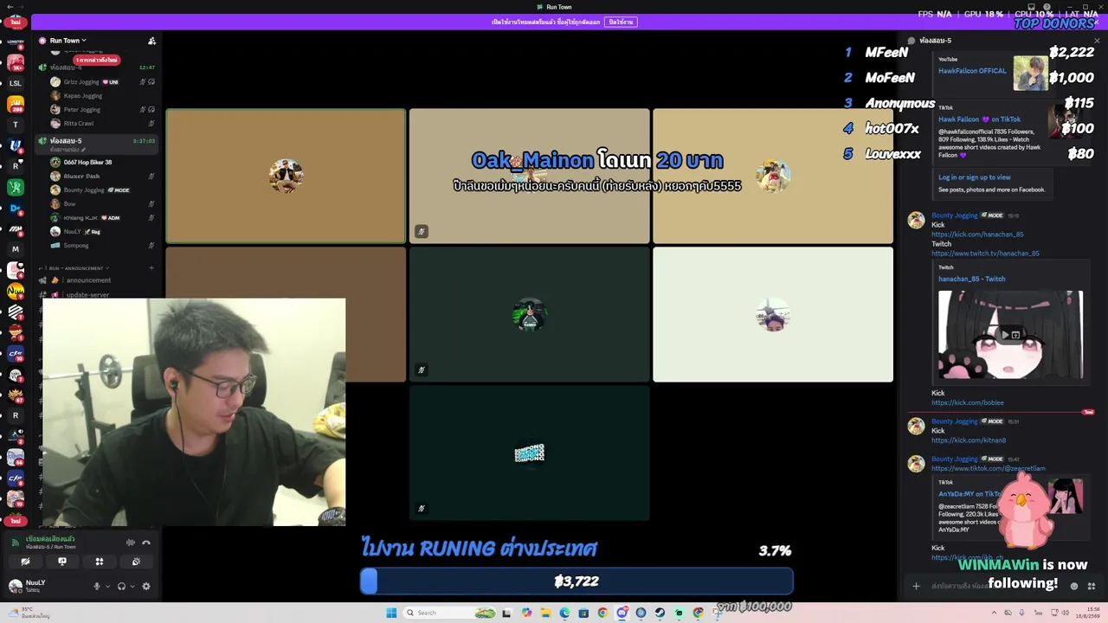The image size is (1108, 623).
Task: Deafen with the headphones icon
Action: point(121,586)
